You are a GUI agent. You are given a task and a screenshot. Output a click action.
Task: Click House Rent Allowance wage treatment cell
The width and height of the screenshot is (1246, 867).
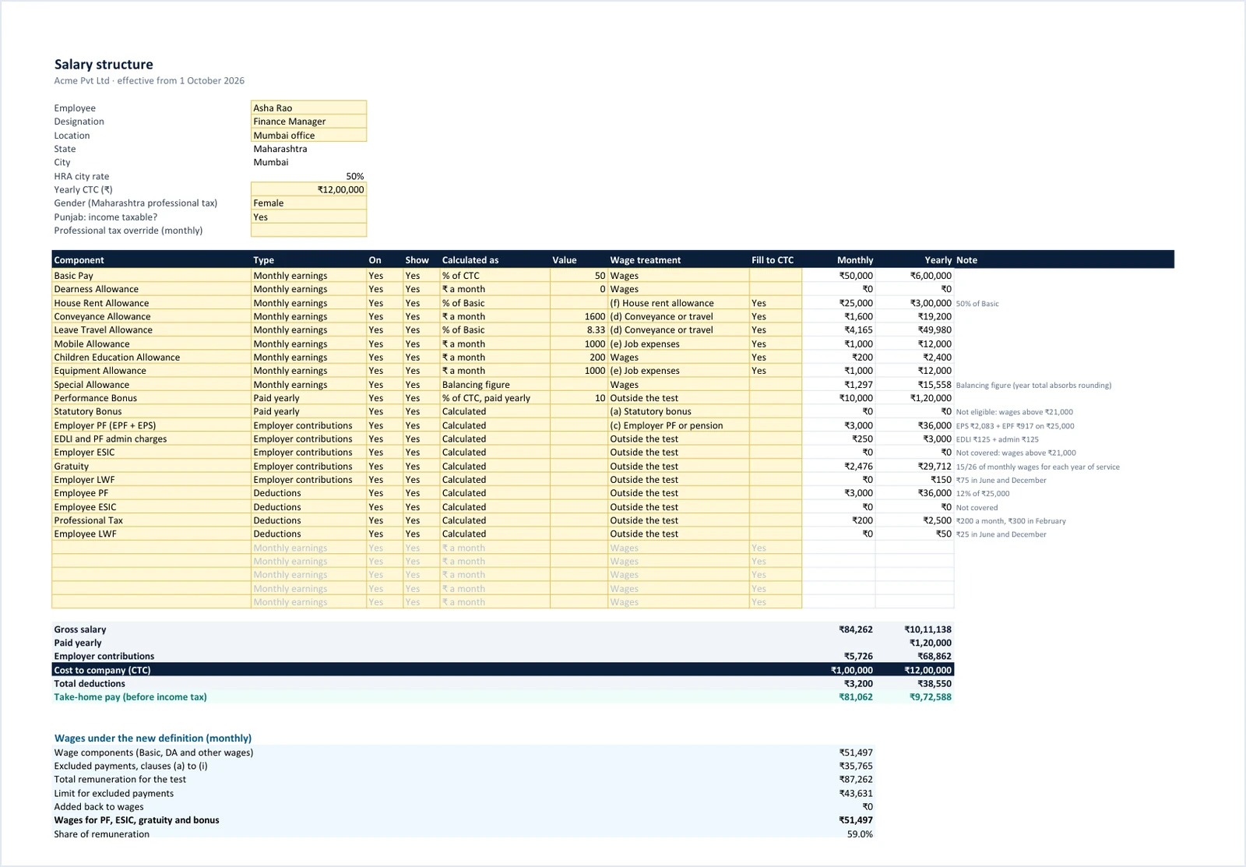click(x=678, y=303)
